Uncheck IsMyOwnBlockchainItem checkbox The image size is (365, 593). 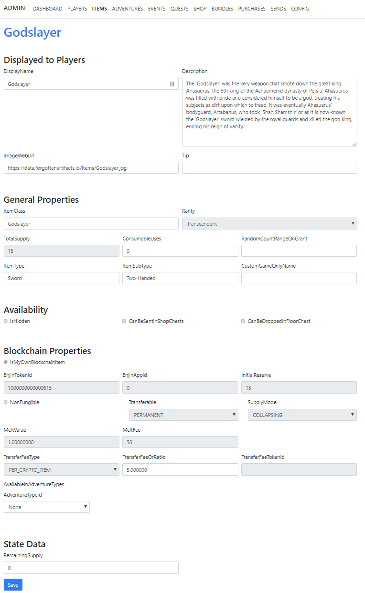[x=6, y=362]
